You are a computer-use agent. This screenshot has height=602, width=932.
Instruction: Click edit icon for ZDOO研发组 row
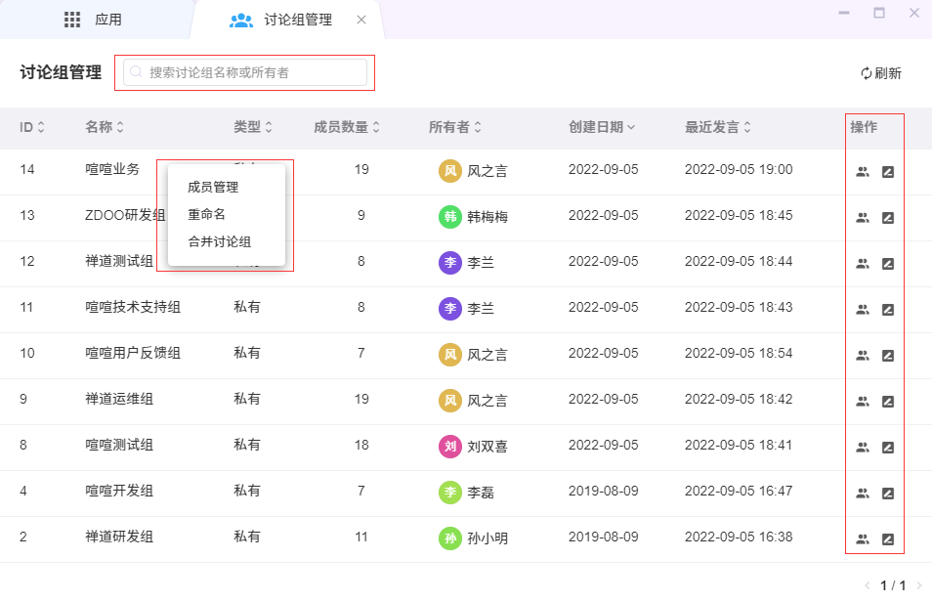tap(888, 218)
